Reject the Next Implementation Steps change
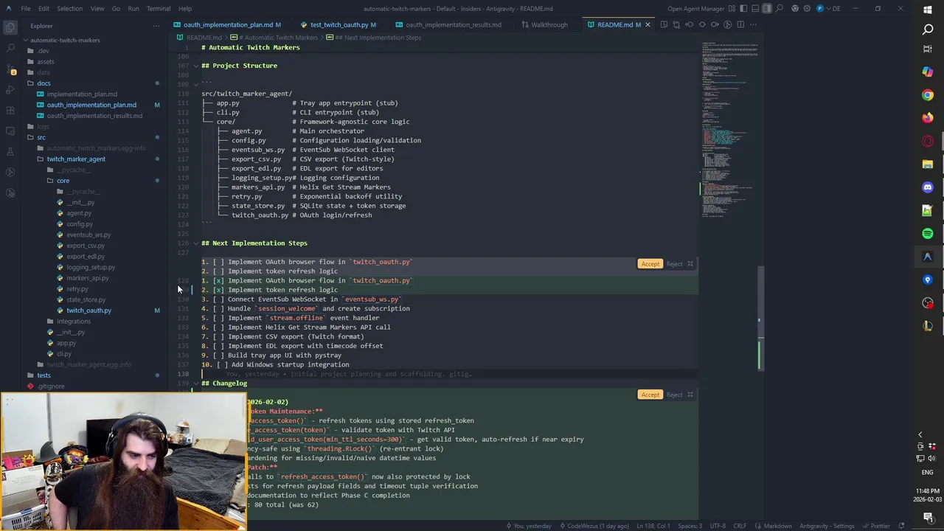Image resolution: width=944 pixels, height=531 pixels. pyautogui.click(x=674, y=264)
